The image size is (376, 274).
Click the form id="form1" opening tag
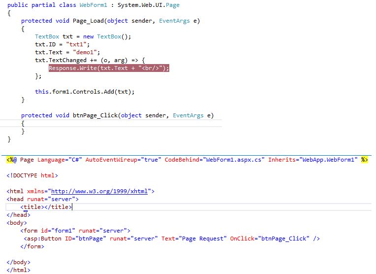(75, 231)
